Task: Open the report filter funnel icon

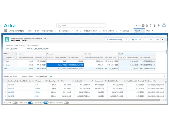Action: pyautogui.click(x=146, y=39)
